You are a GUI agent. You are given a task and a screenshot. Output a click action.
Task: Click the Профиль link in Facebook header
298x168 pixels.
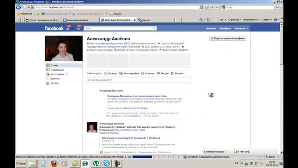(225, 28)
